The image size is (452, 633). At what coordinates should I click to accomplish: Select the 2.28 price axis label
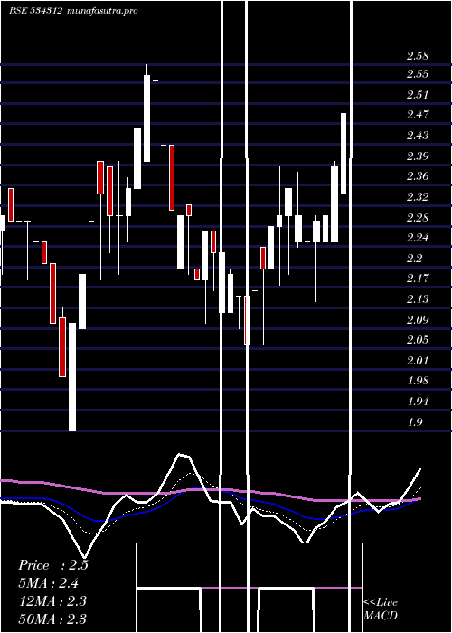(418, 217)
